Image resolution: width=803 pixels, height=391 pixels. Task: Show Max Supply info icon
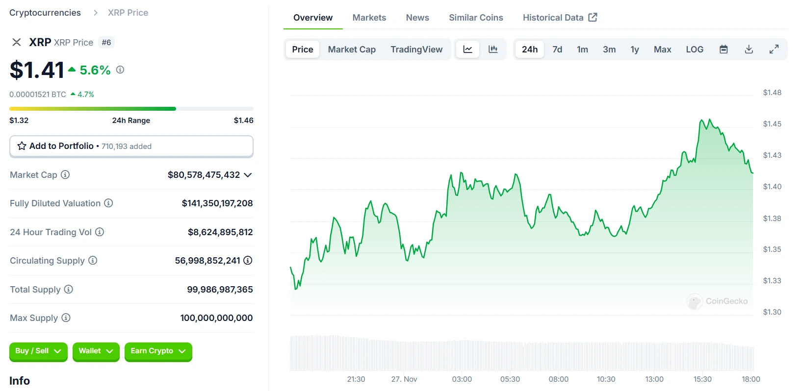(66, 318)
